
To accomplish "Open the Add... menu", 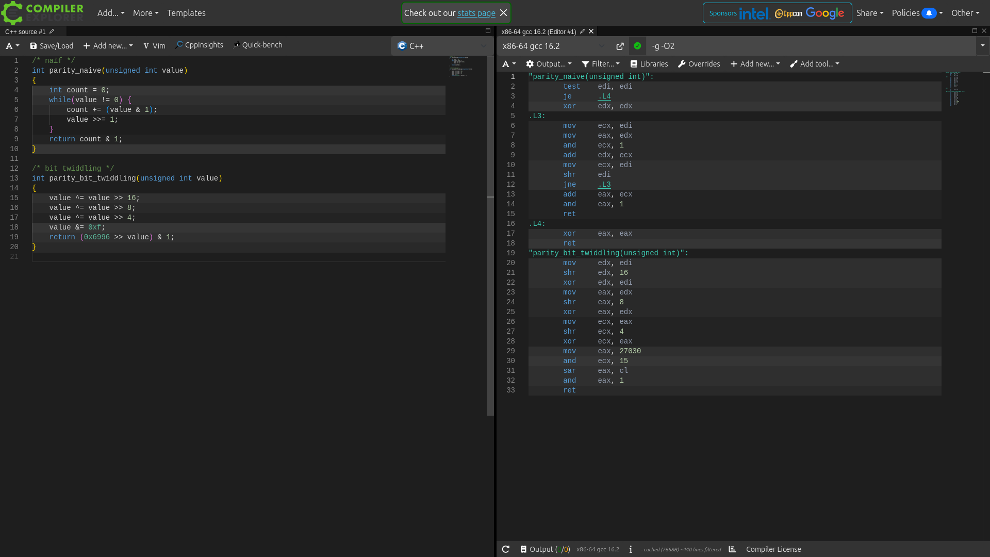I will point(111,13).
